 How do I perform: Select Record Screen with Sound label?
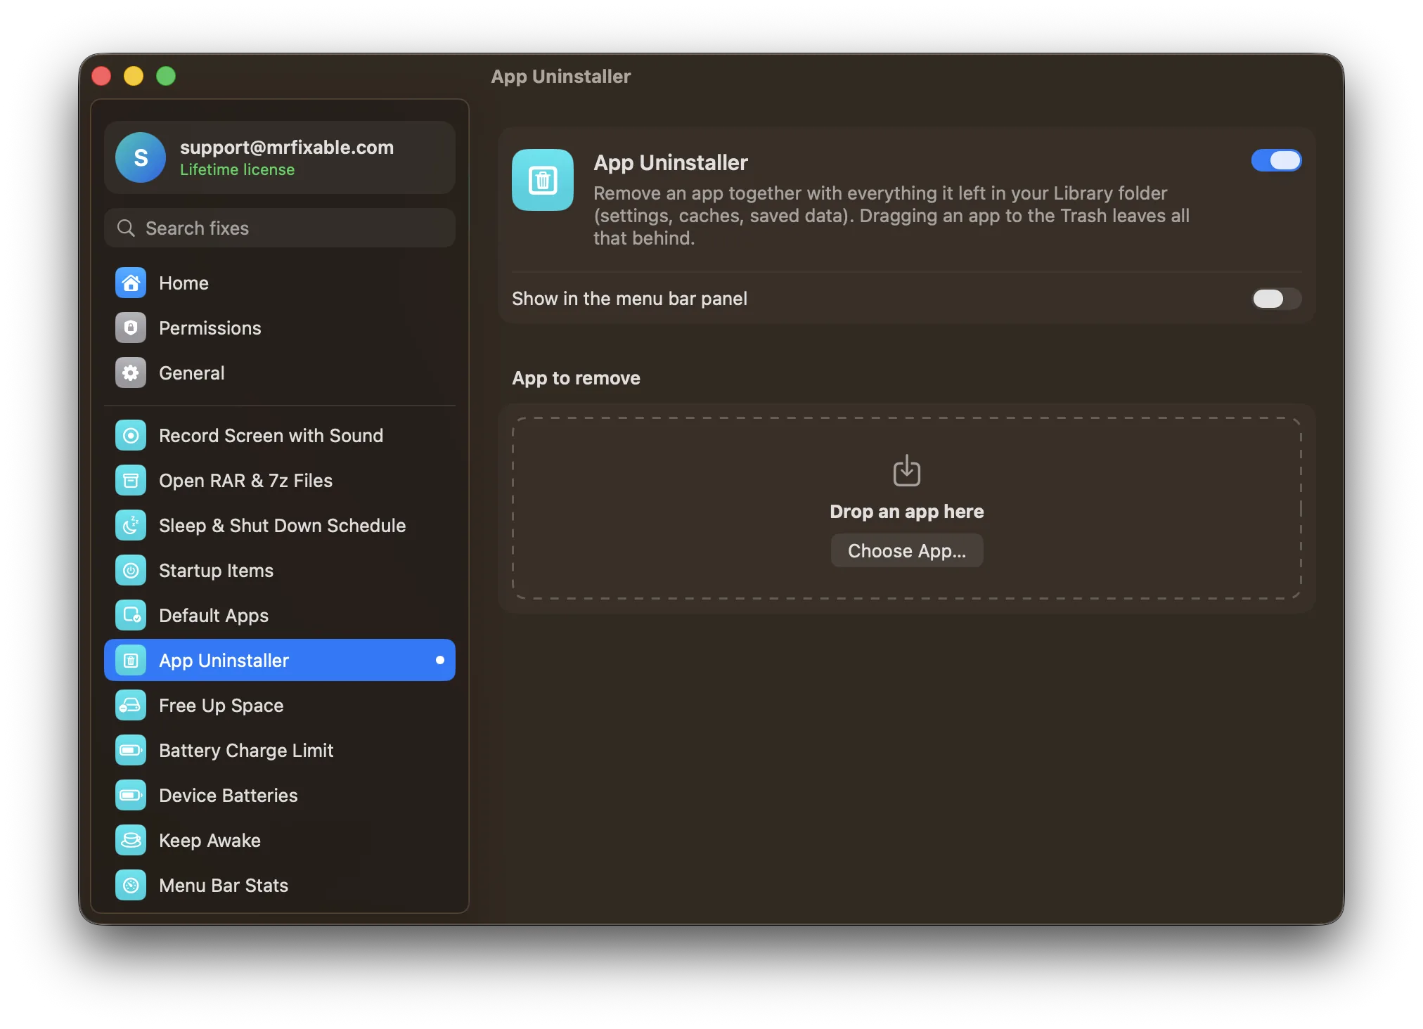(x=271, y=436)
